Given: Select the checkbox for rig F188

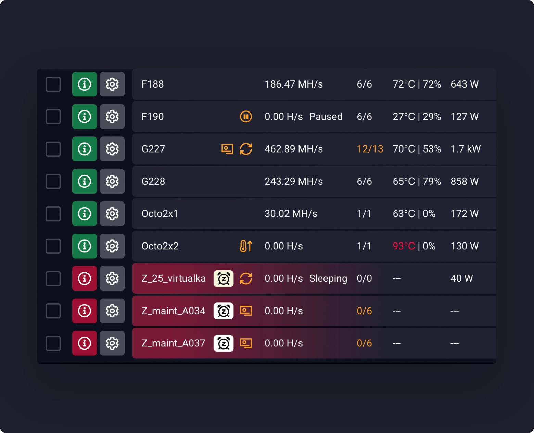Looking at the screenshot, I should [53, 84].
